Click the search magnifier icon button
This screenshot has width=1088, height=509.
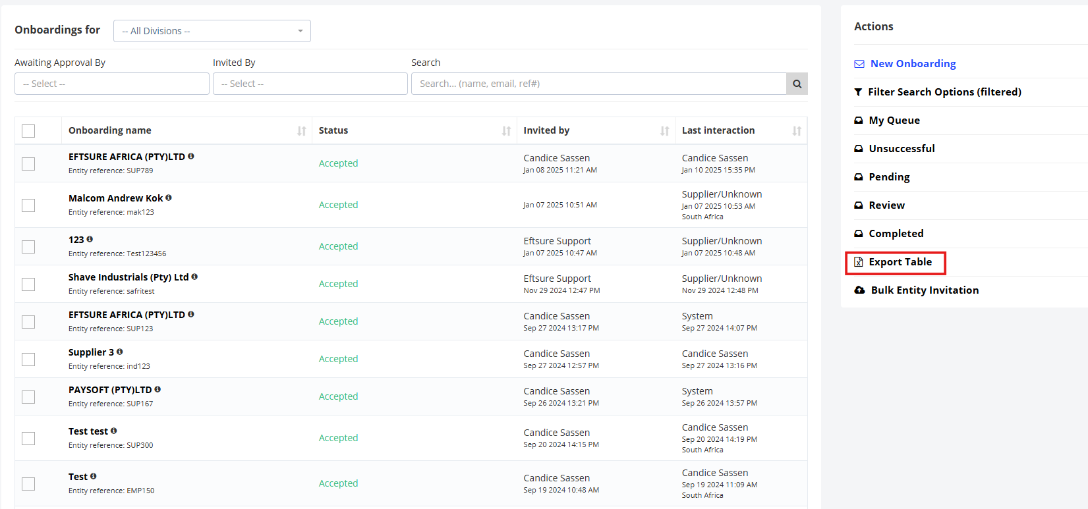coord(797,84)
